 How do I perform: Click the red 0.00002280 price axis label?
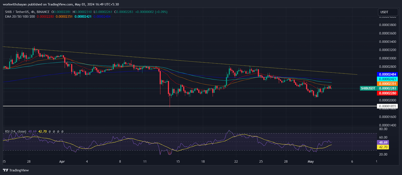coord(387,93)
